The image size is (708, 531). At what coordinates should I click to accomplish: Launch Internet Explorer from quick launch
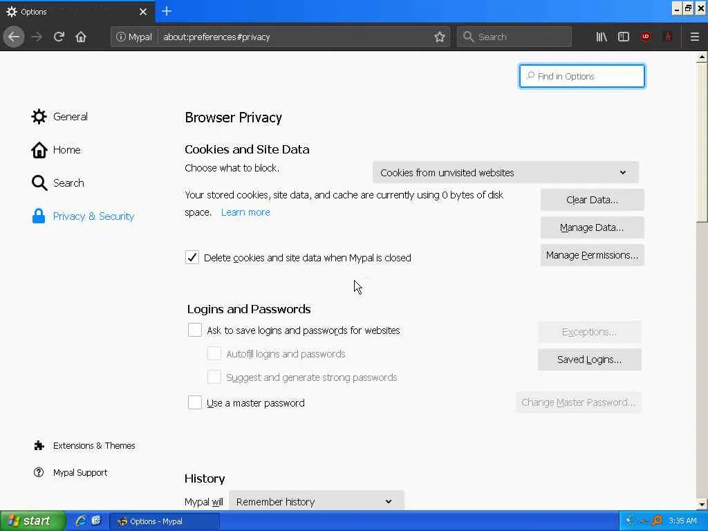point(81,521)
